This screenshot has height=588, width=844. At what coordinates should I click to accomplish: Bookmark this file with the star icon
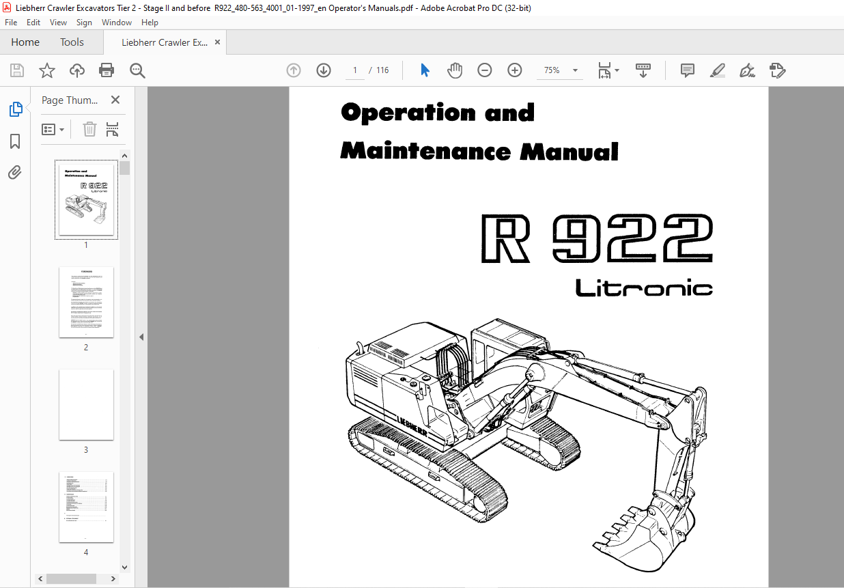(46, 70)
